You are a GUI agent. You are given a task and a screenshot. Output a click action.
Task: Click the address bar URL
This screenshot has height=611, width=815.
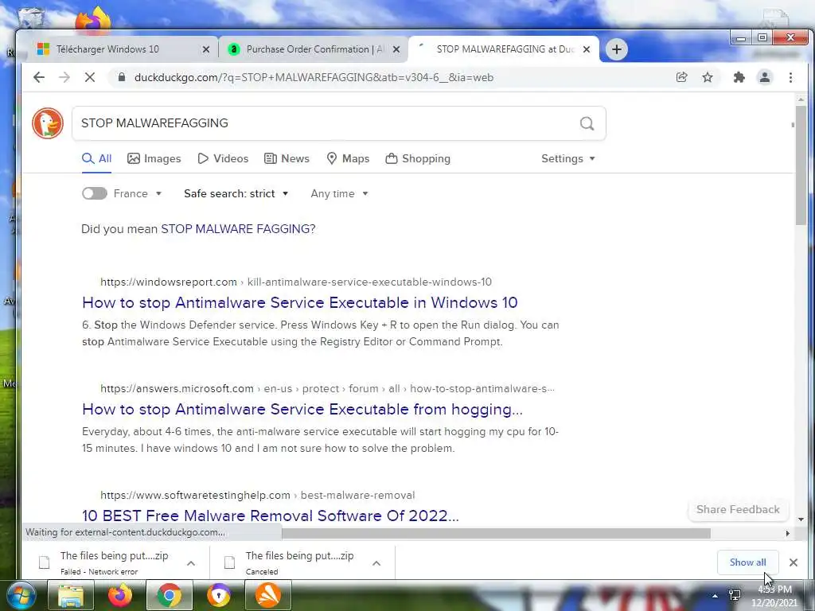[x=314, y=77]
